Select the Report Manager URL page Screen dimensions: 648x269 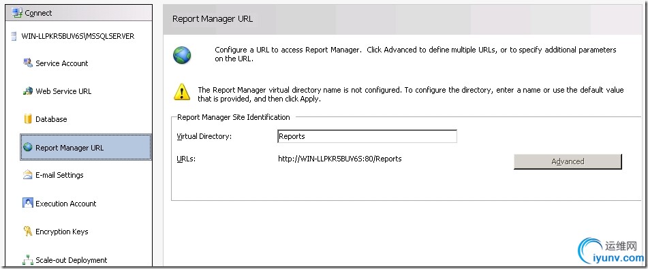tap(86, 147)
